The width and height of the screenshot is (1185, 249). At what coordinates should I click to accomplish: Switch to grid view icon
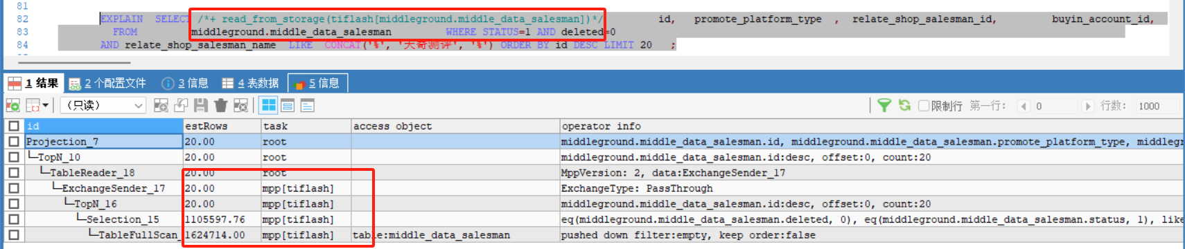click(x=268, y=105)
